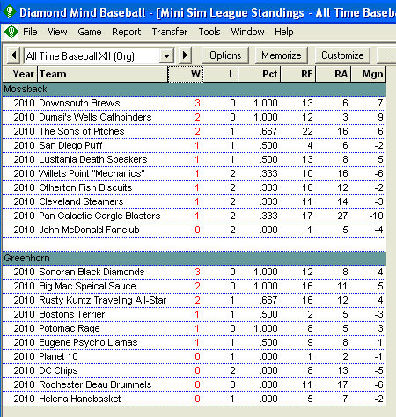Go to previous league with left arrow button
Viewport: 396px width, 417px height.
13,55
